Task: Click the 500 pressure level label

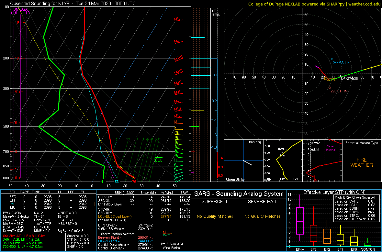Action: [x=6, y=126]
